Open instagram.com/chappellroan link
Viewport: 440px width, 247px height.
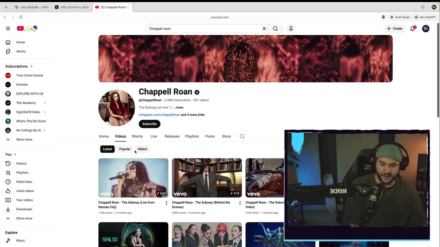pos(159,115)
